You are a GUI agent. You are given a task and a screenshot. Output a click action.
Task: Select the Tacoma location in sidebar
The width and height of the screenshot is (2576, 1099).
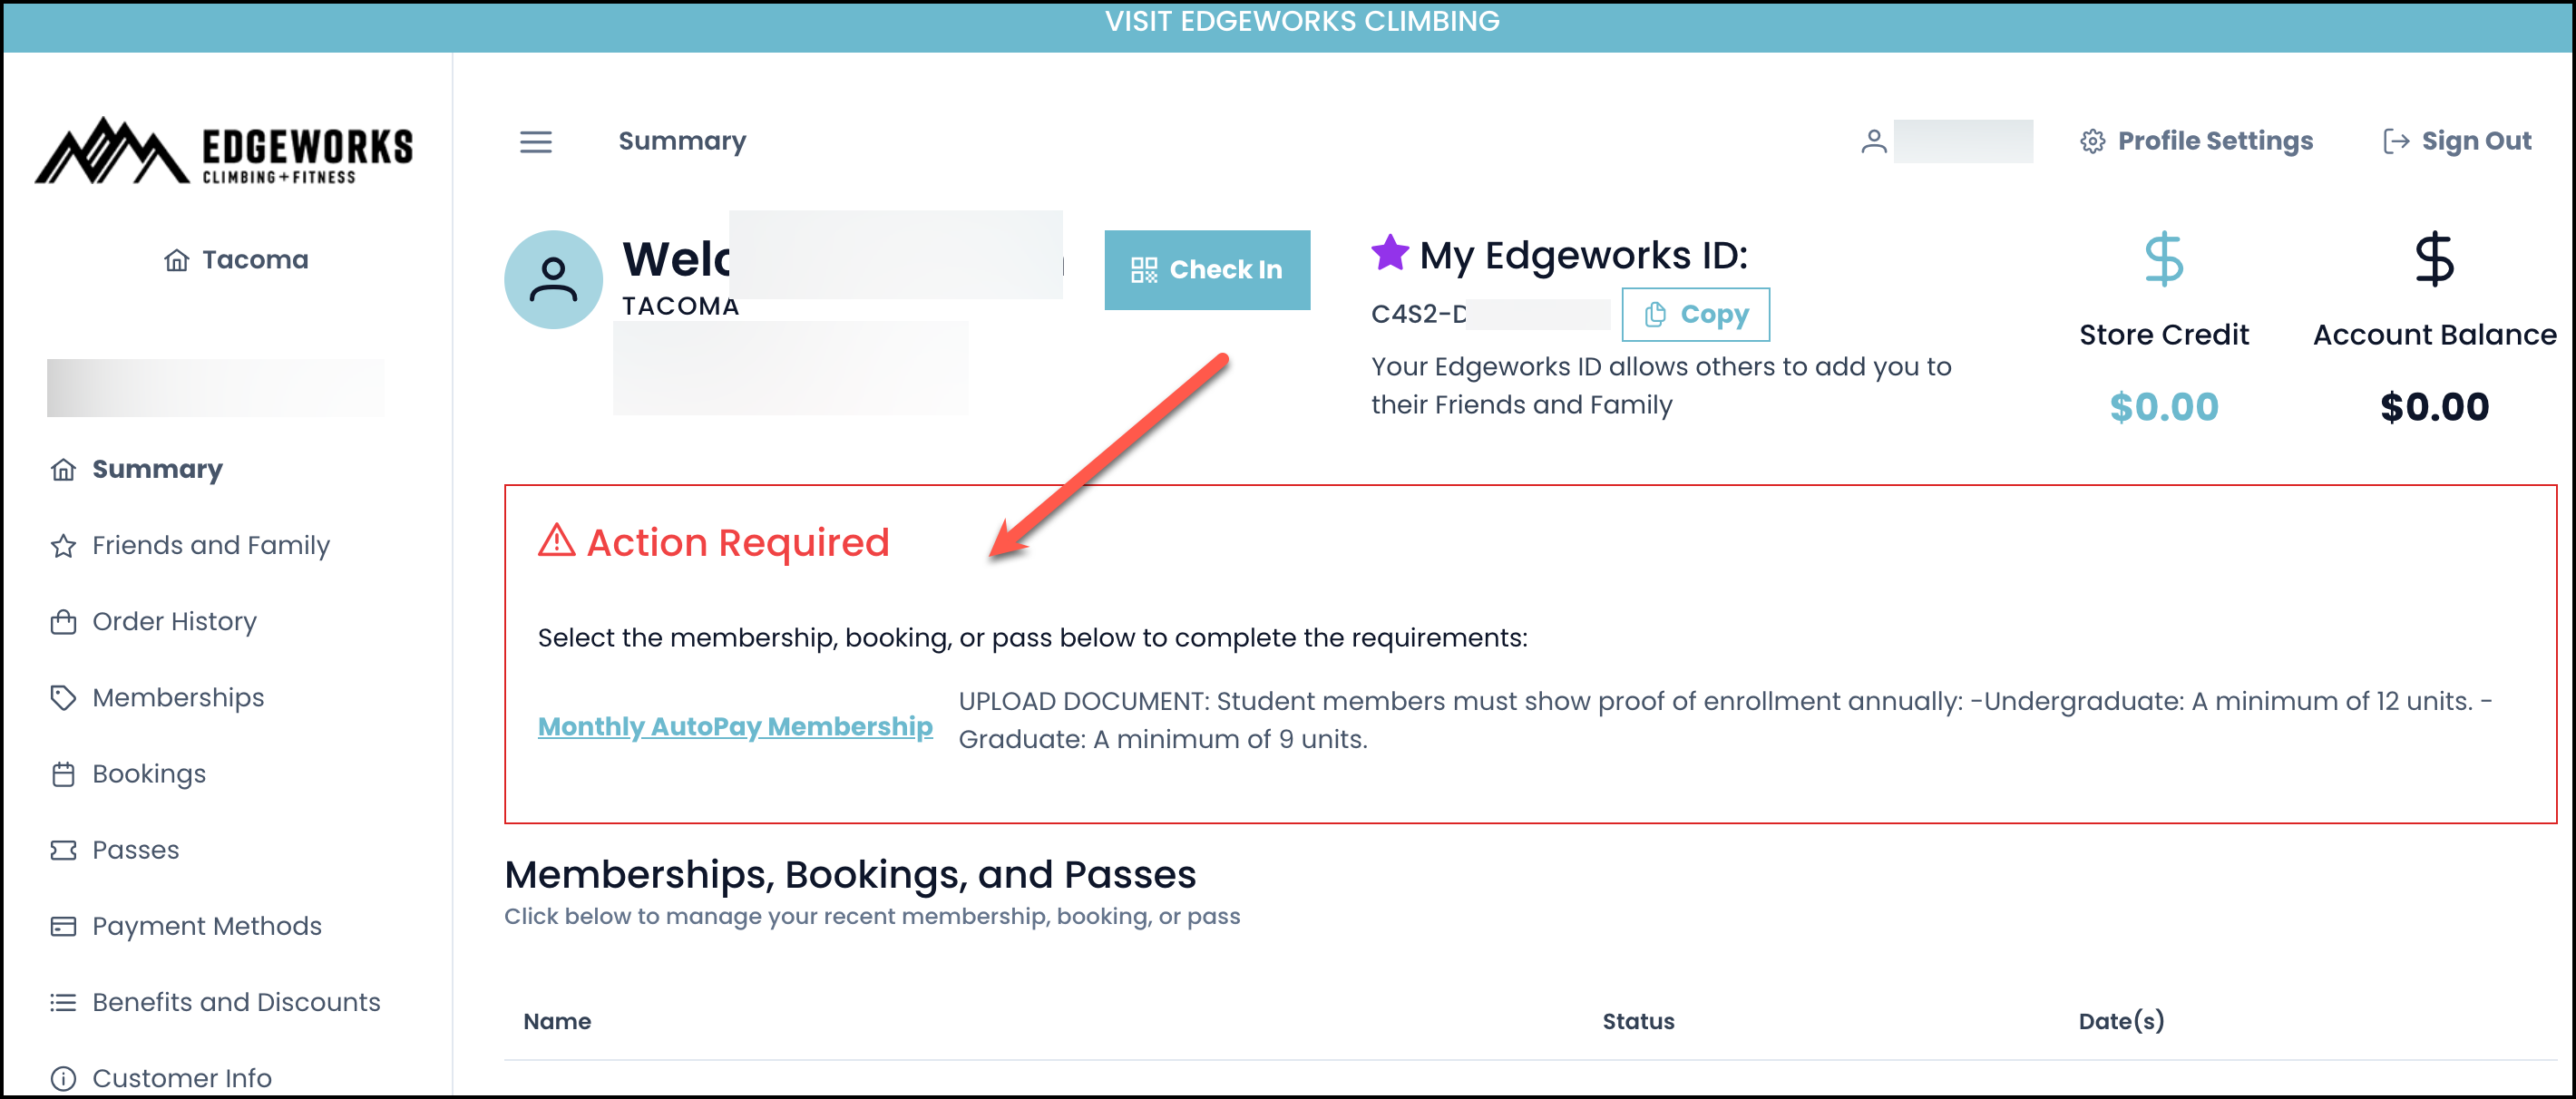[x=236, y=260]
